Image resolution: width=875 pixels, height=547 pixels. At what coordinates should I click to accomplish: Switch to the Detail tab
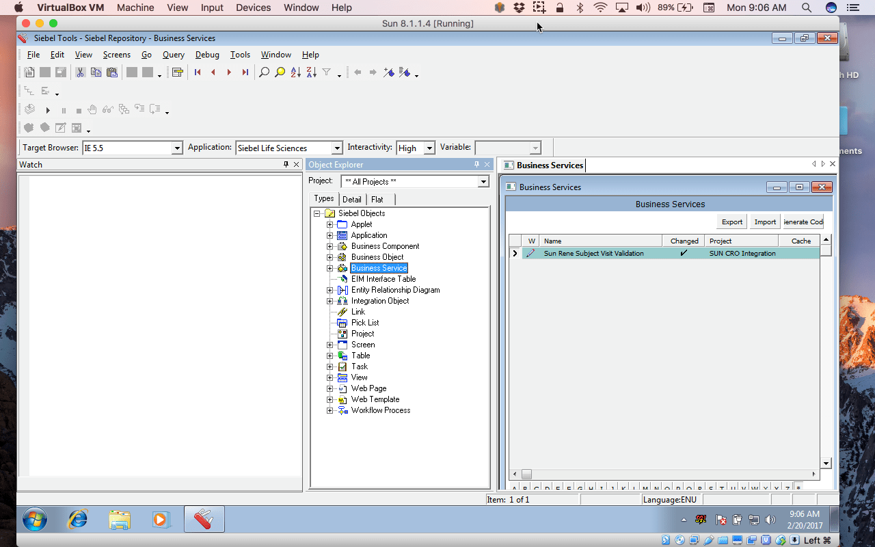(x=352, y=200)
